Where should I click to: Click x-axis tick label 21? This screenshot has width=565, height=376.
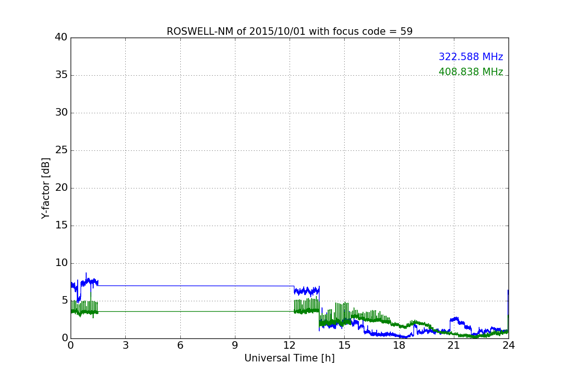[454, 345]
